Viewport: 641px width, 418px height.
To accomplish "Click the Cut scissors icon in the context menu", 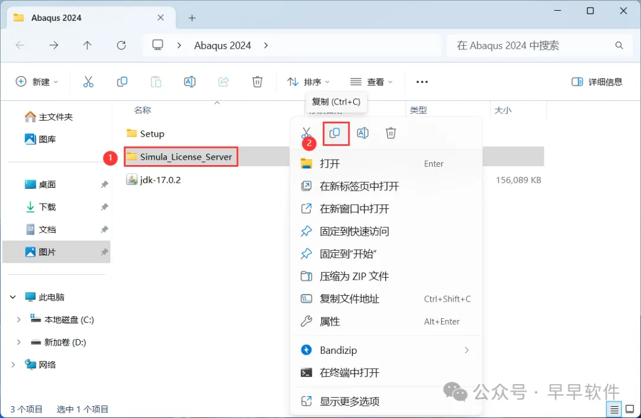I will tap(306, 133).
